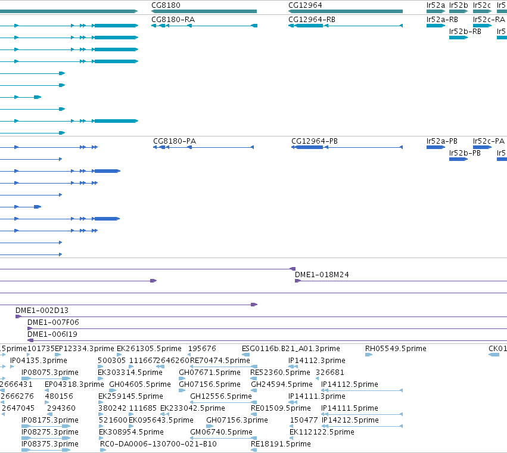Select the Ir52a-PB CDS label
507x453 pixels.
point(441,141)
